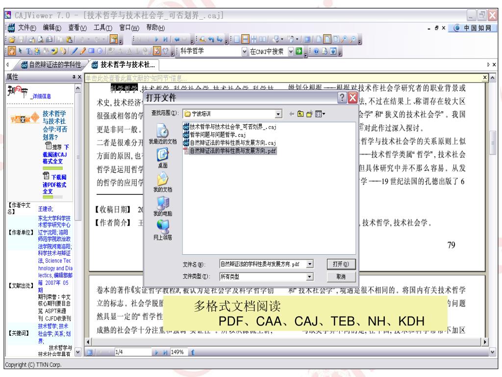This screenshot has width=502, height=377.
Task: Select the Text selection tool
Action: pos(29,51)
